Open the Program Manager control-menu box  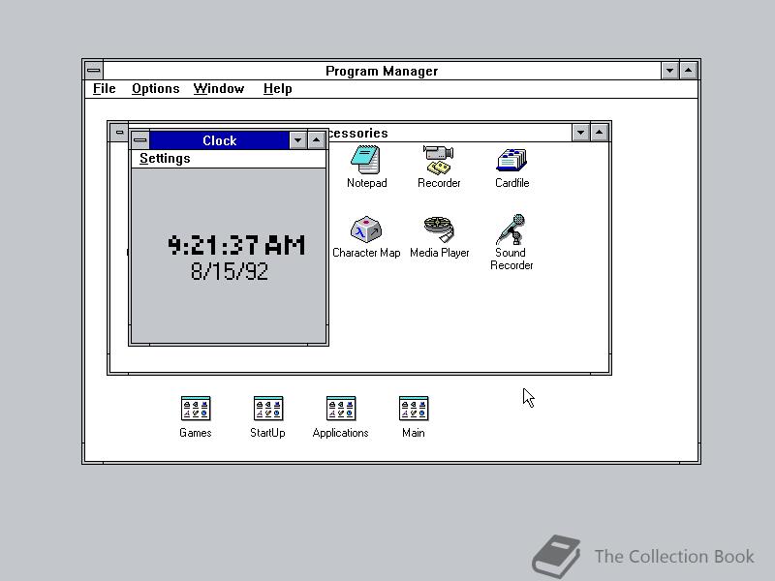pyautogui.click(x=94, y=71)
